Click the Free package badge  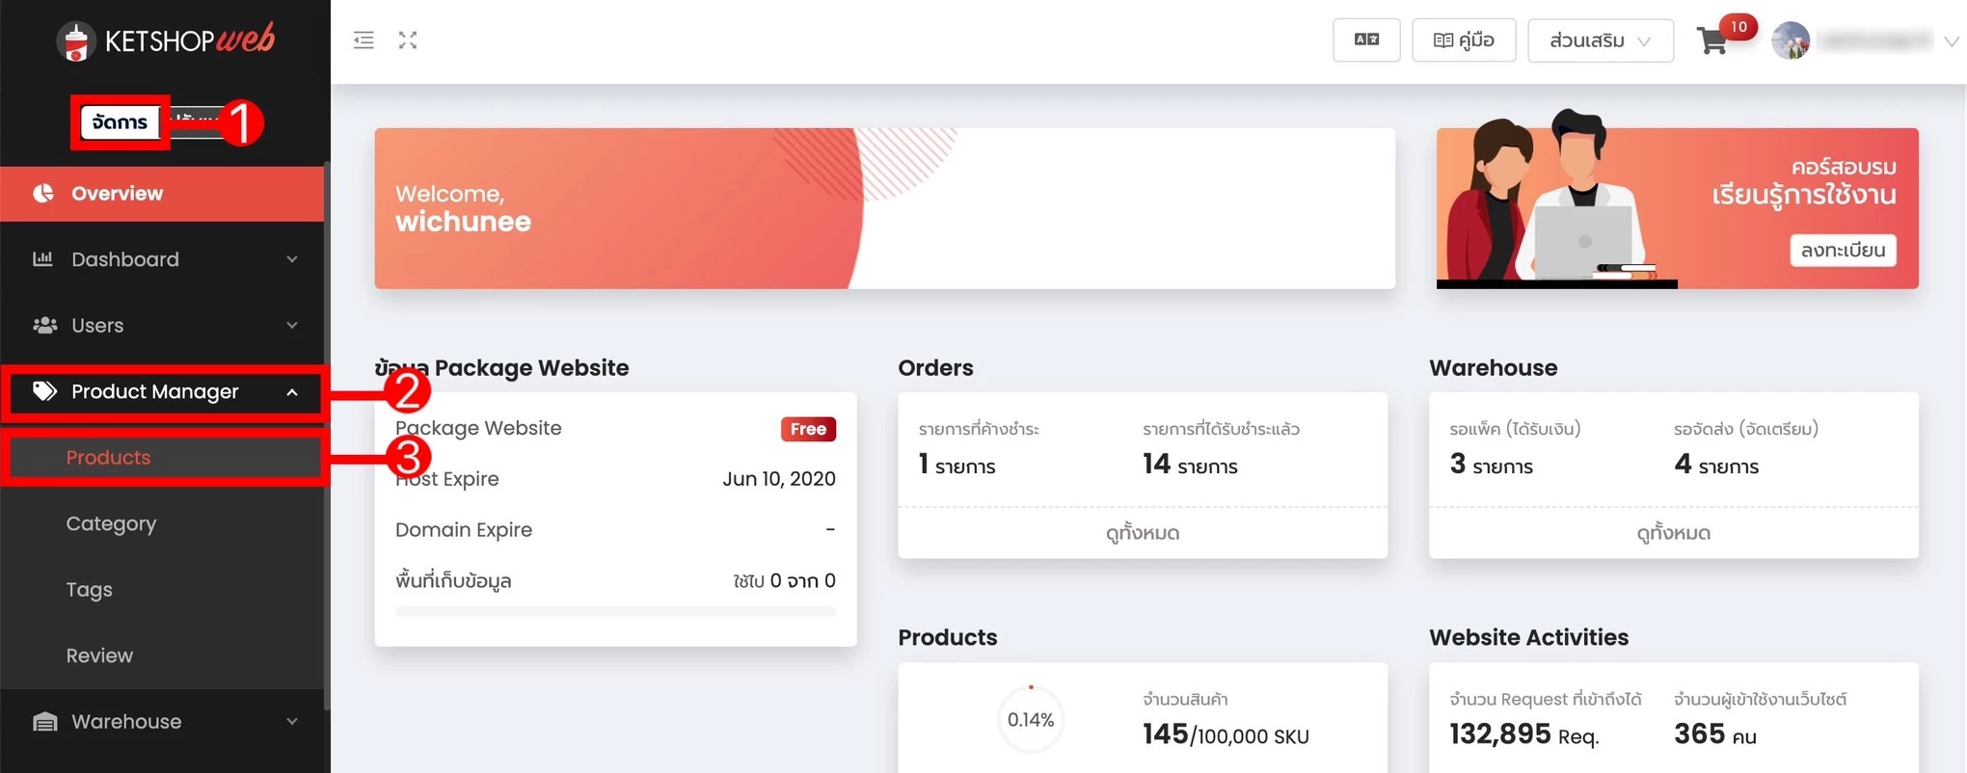coord(808,429)
